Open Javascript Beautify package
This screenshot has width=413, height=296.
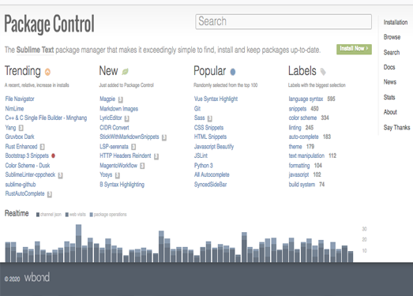click(214, 147)
